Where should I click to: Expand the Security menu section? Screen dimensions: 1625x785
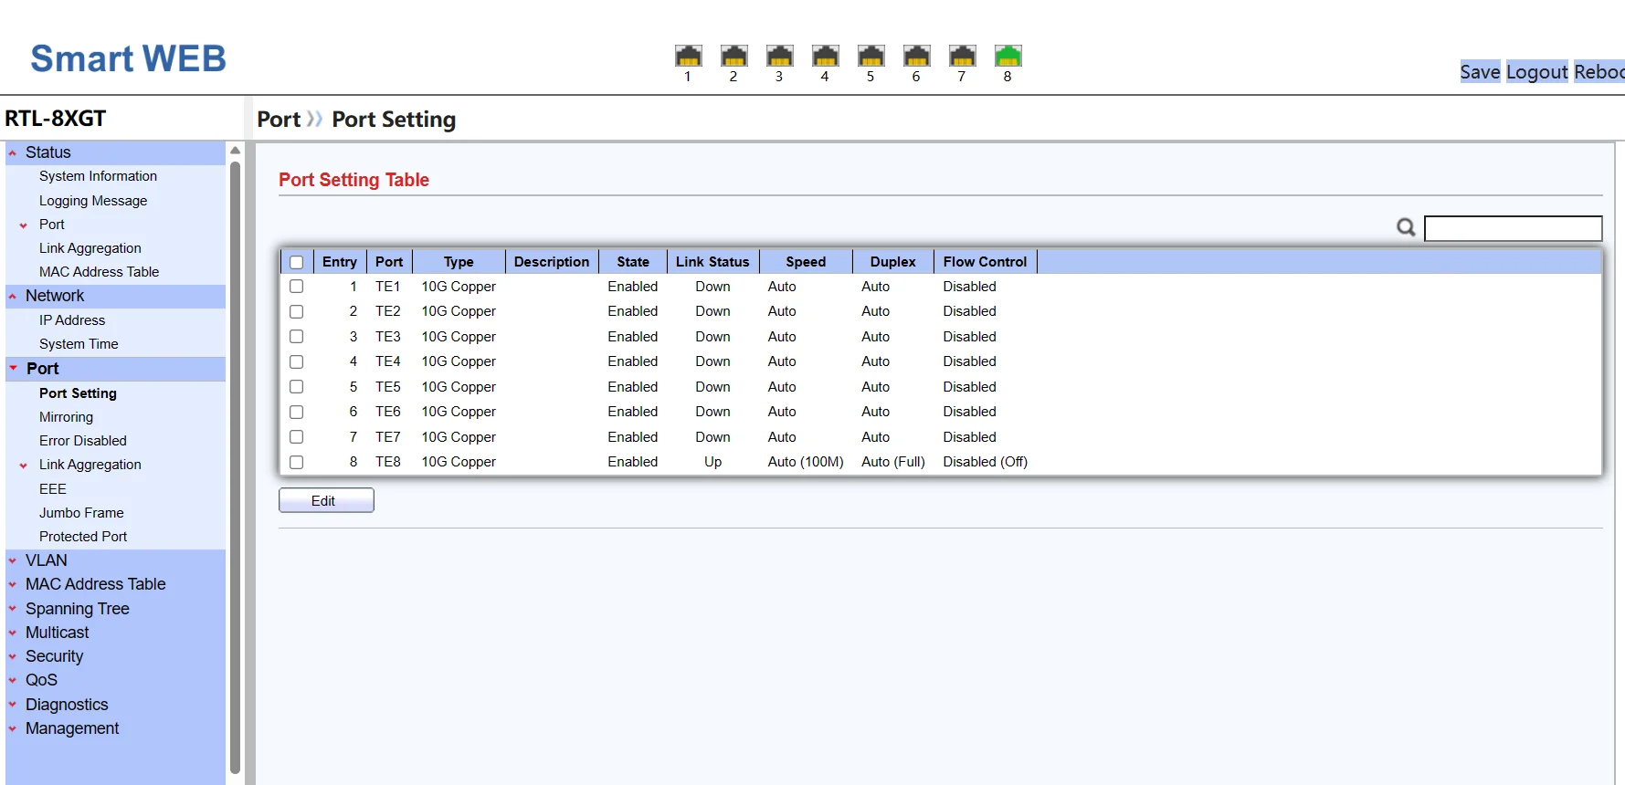[x=54, y=656]
